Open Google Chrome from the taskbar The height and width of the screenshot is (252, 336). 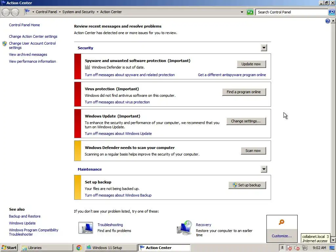pos(79,248)
